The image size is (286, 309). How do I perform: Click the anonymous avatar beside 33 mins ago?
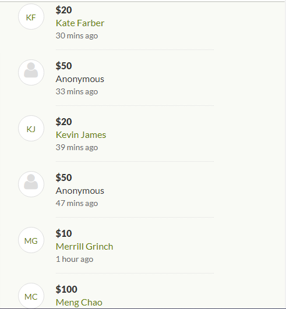[31, 73]
